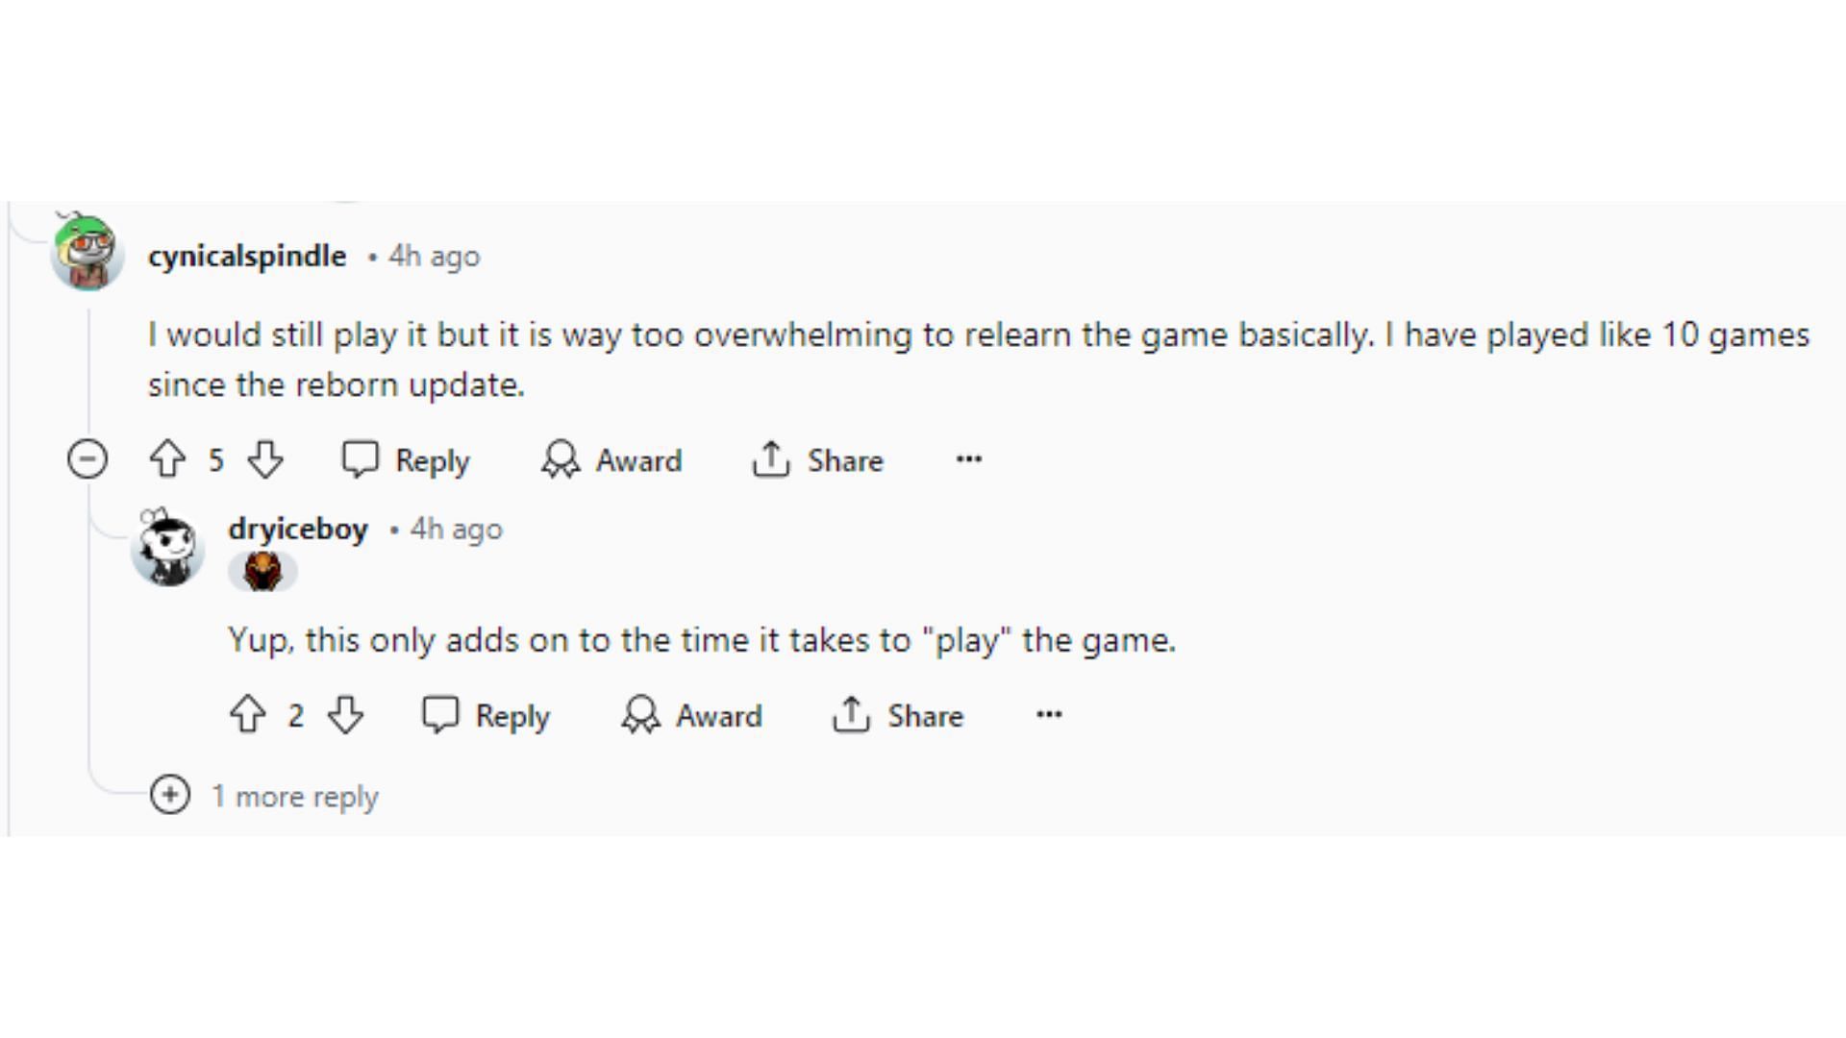Image resolution: width=1846 pixels, height=1038 pixels.
Task: Upvote cynicalspindle's comment
Action: point(167,459)
